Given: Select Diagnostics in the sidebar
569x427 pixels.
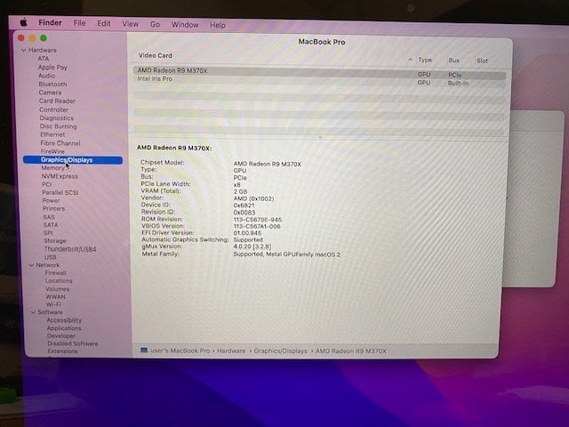Looking at the screenshot, I should [57, 118].
